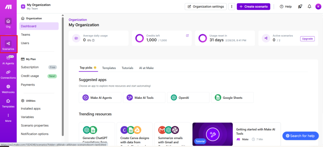Click the sidebar vertical scrollbar
This screenshot has width=323, height=147.
(x=63, y=76)
